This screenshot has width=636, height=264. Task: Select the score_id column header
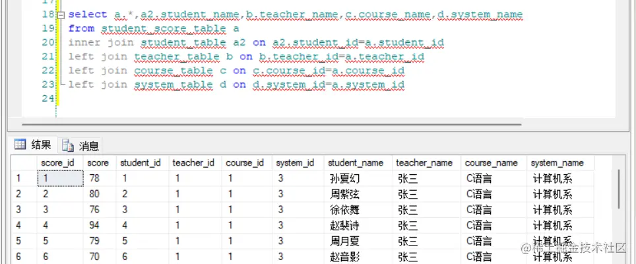point(59,163)
